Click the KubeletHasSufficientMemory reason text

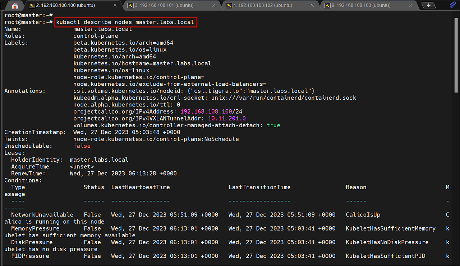390,228
